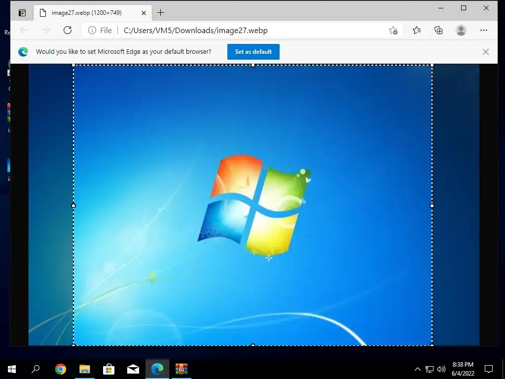This screenshot has height=379, width=505.
Task: Open the Action Center notifications icon
Action: point(489,369)
